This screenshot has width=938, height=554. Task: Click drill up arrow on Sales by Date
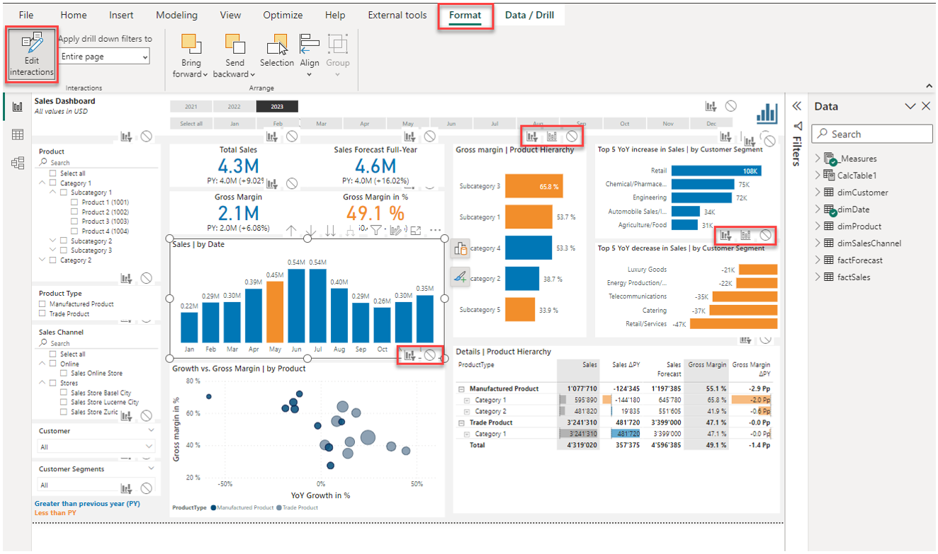pos(290,230)
